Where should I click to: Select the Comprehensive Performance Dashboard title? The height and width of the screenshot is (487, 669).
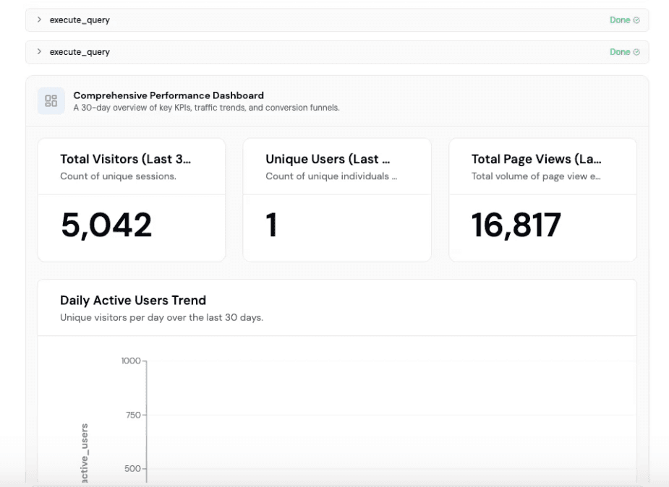point(169,95)
